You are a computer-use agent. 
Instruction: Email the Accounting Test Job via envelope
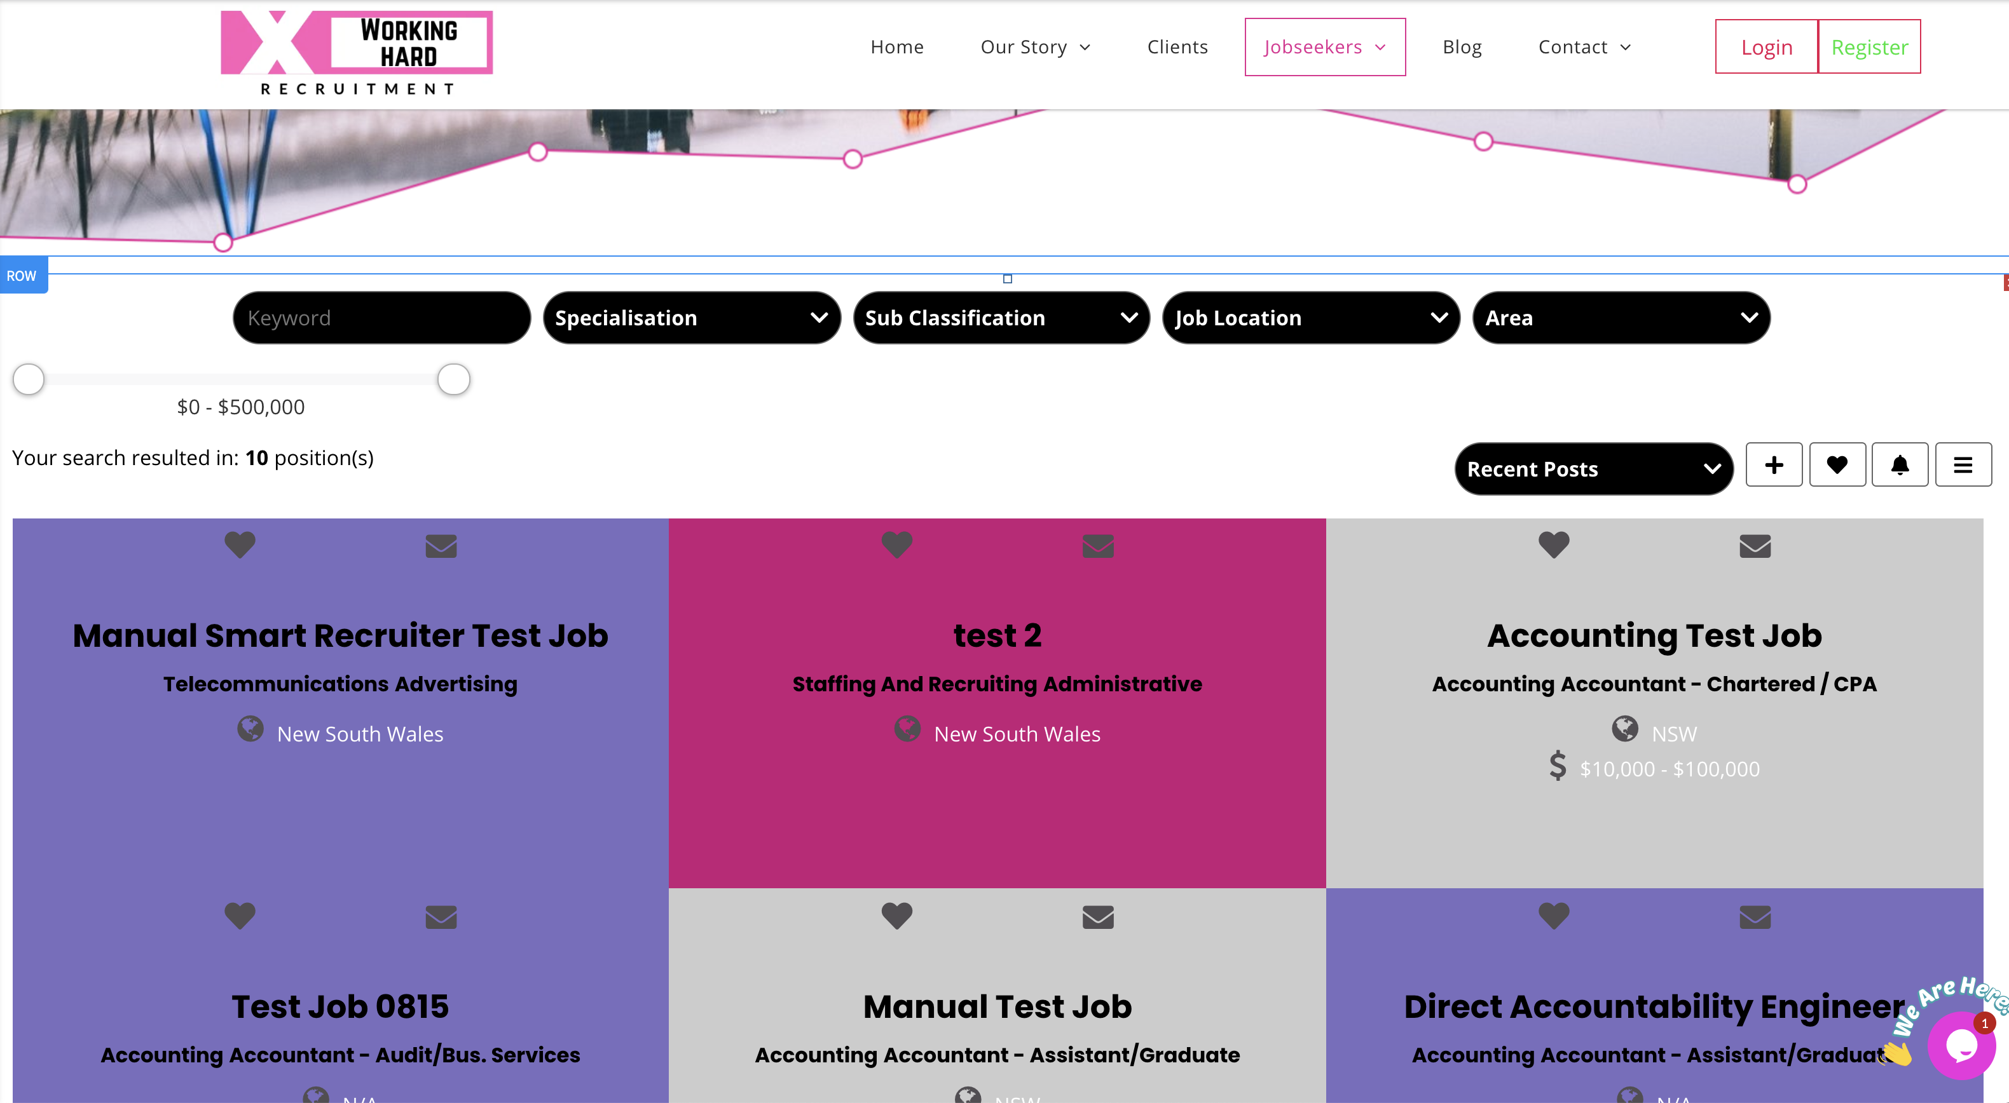point(1755,546)
